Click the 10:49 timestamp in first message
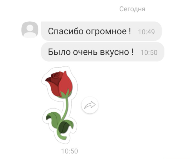190x159 pixels. [x=146, y=32]
